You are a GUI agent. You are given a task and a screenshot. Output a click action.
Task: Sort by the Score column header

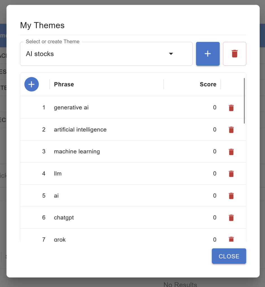tap(208, 84)
